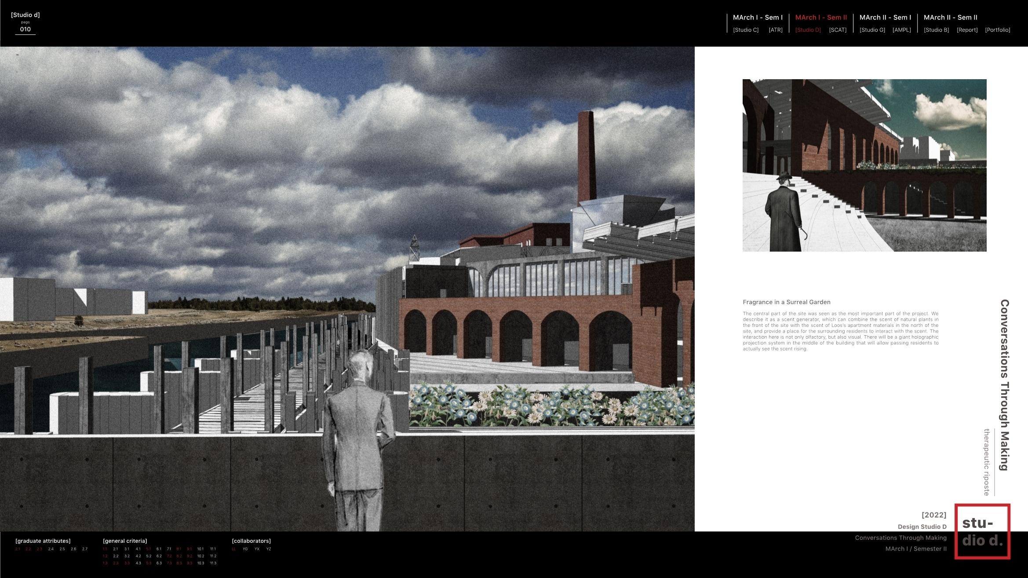Click the highlighted [Studio D] link
Viewport: 1028px width, 578px height.
tap(808, 30)
